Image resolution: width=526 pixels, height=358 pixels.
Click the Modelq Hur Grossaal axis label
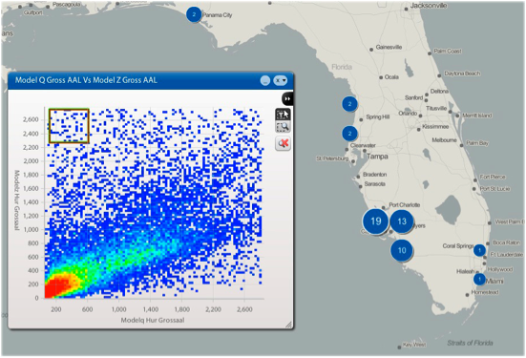tap(153, 320)
